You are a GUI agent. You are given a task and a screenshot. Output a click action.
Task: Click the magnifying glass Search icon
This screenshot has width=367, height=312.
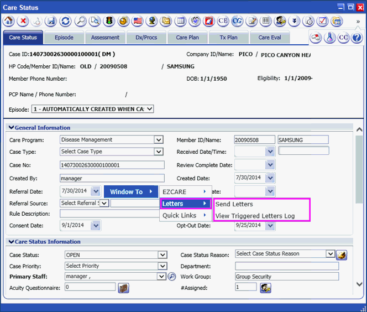tap(81, 21)
